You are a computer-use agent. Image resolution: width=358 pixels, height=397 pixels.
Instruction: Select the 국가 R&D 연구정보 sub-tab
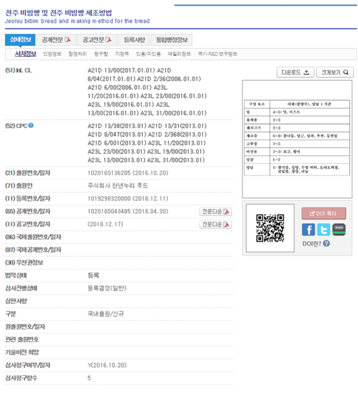pyautogui.click(x=217, y=54)
